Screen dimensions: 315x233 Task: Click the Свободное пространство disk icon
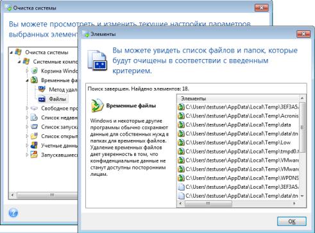coord(34,108)
